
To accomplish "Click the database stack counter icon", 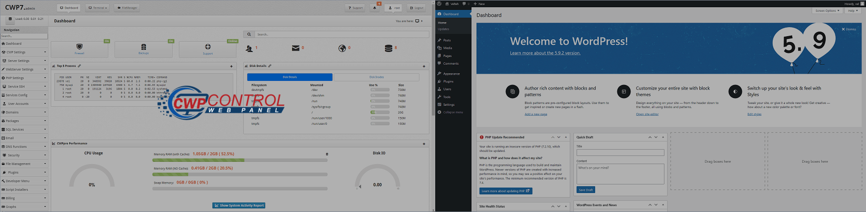I will tap(388, 48).
